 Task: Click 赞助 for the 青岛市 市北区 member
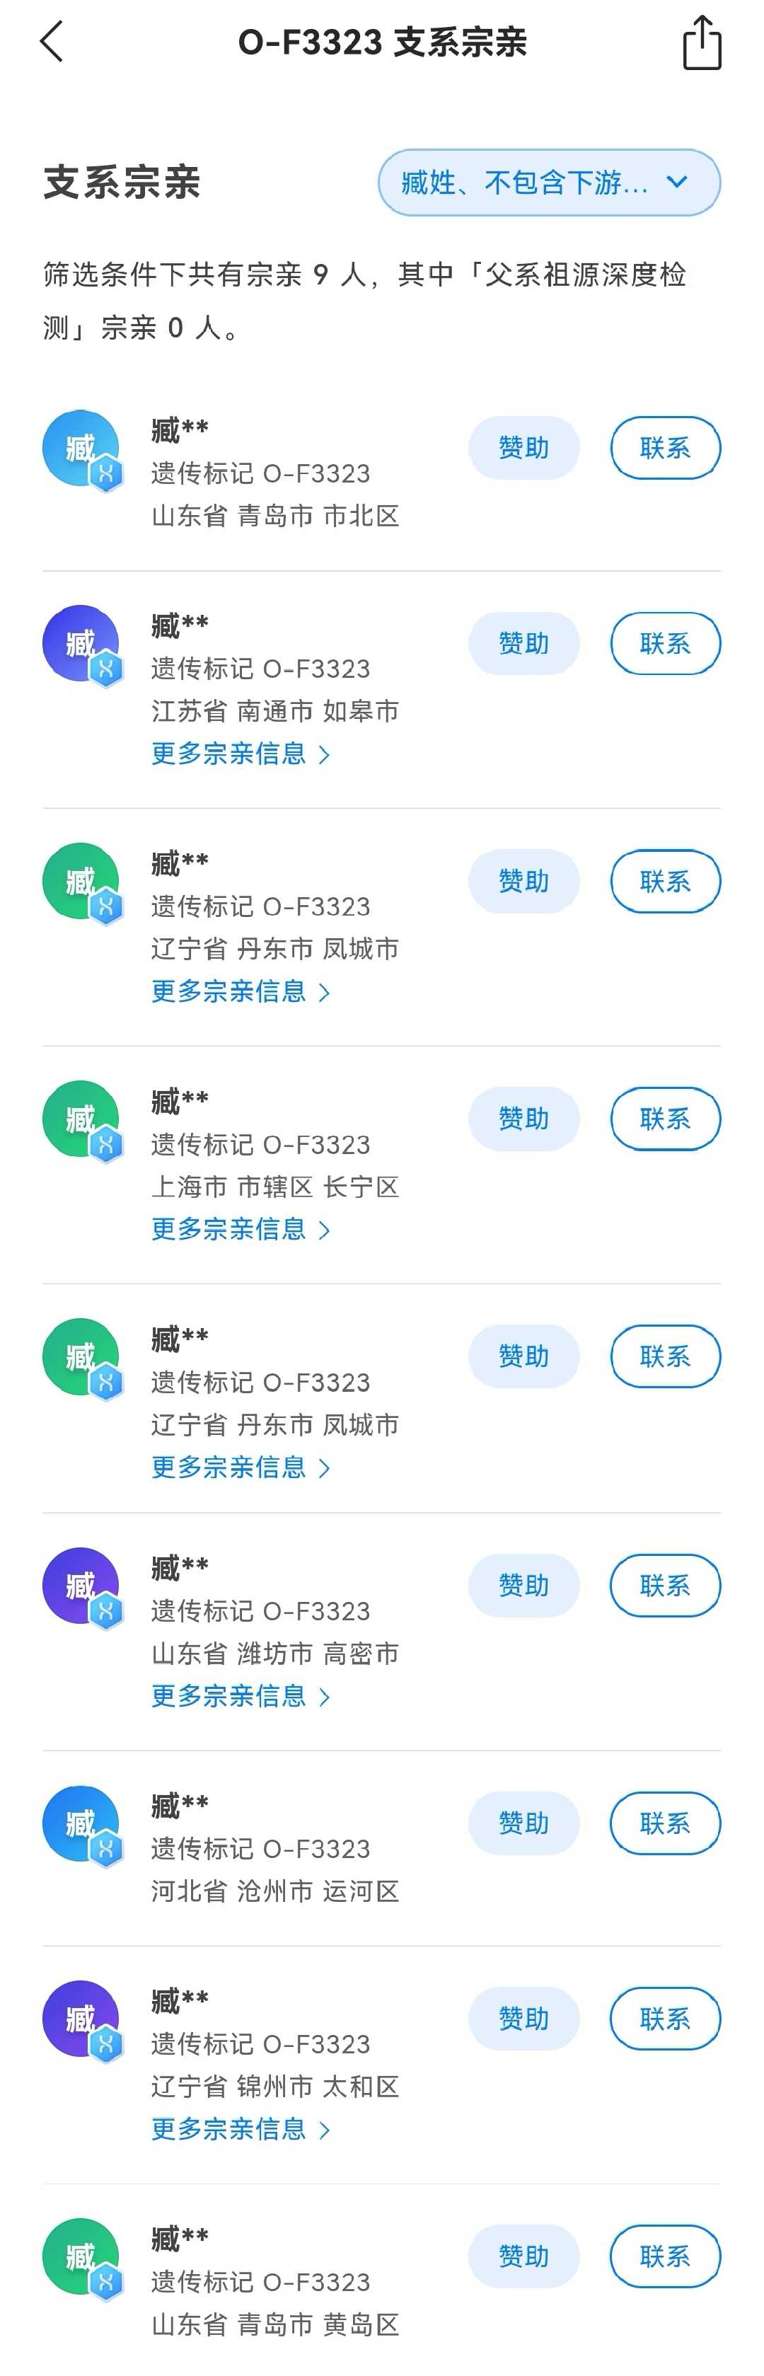(524, 449)
